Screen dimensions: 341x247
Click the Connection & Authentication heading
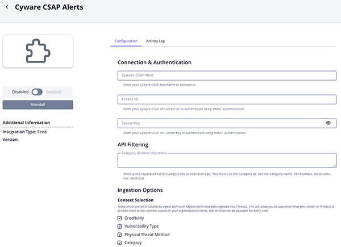[155, 62]
